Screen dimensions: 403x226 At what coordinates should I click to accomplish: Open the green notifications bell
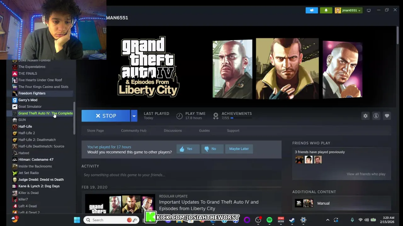326,10
